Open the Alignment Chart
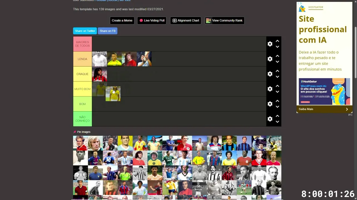357x200 pixels. (186, 21)
